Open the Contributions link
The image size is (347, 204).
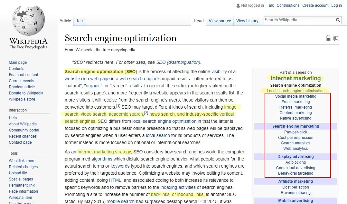point(288,5)
